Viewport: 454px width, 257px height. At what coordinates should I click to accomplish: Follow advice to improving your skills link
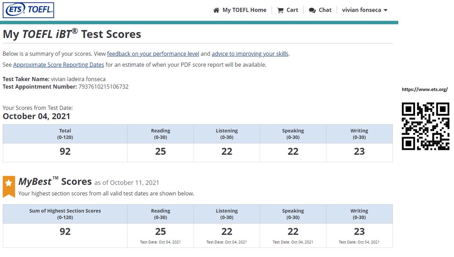pos(250,54)
